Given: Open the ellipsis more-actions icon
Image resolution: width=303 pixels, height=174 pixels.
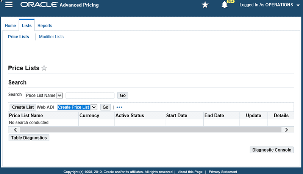Looking at the screenshot, I should point(119,107).
